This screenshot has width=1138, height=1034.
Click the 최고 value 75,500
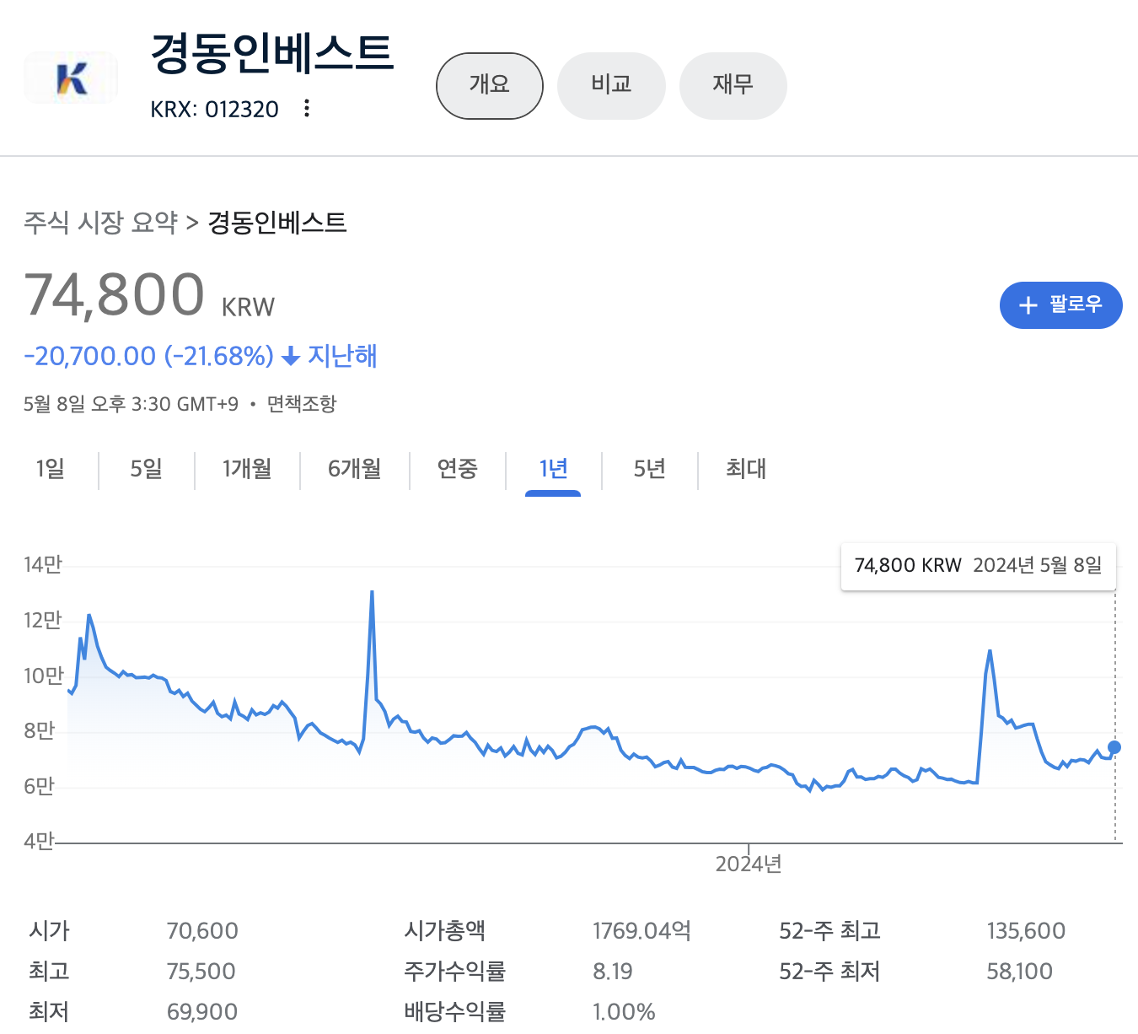(201, 972)
